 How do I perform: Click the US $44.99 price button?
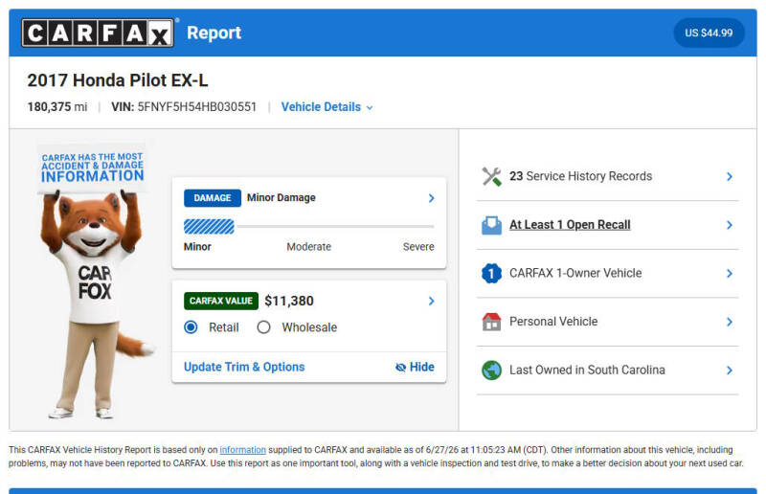click(x=709, y=33)
